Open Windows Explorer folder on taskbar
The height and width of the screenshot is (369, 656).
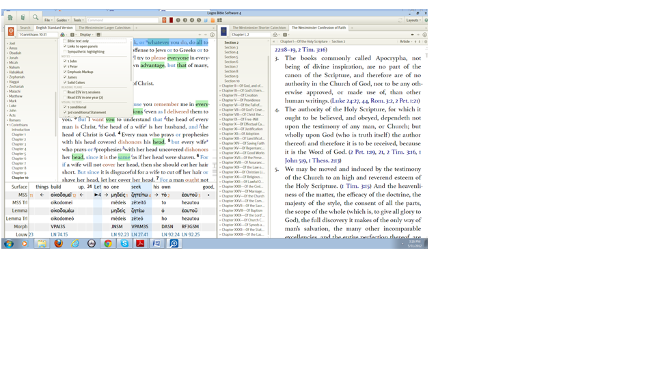42,243
